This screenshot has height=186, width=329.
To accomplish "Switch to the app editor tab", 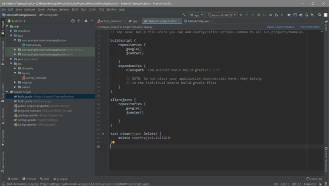I will pyautogui.click(x=134, y=21).
